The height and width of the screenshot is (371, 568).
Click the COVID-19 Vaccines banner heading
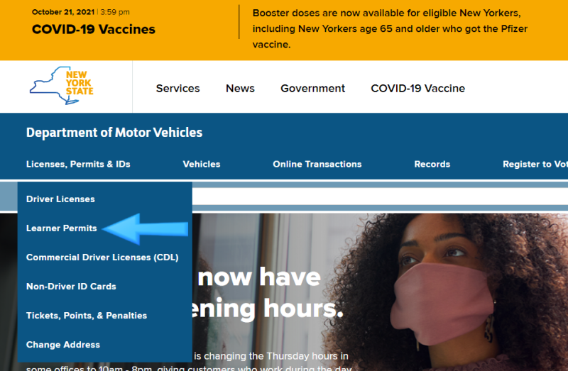click(94, 29)
